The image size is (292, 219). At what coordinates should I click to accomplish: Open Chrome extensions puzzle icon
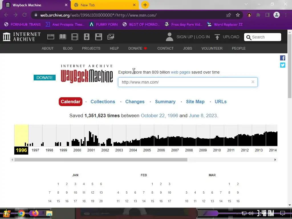click(258, 15)
